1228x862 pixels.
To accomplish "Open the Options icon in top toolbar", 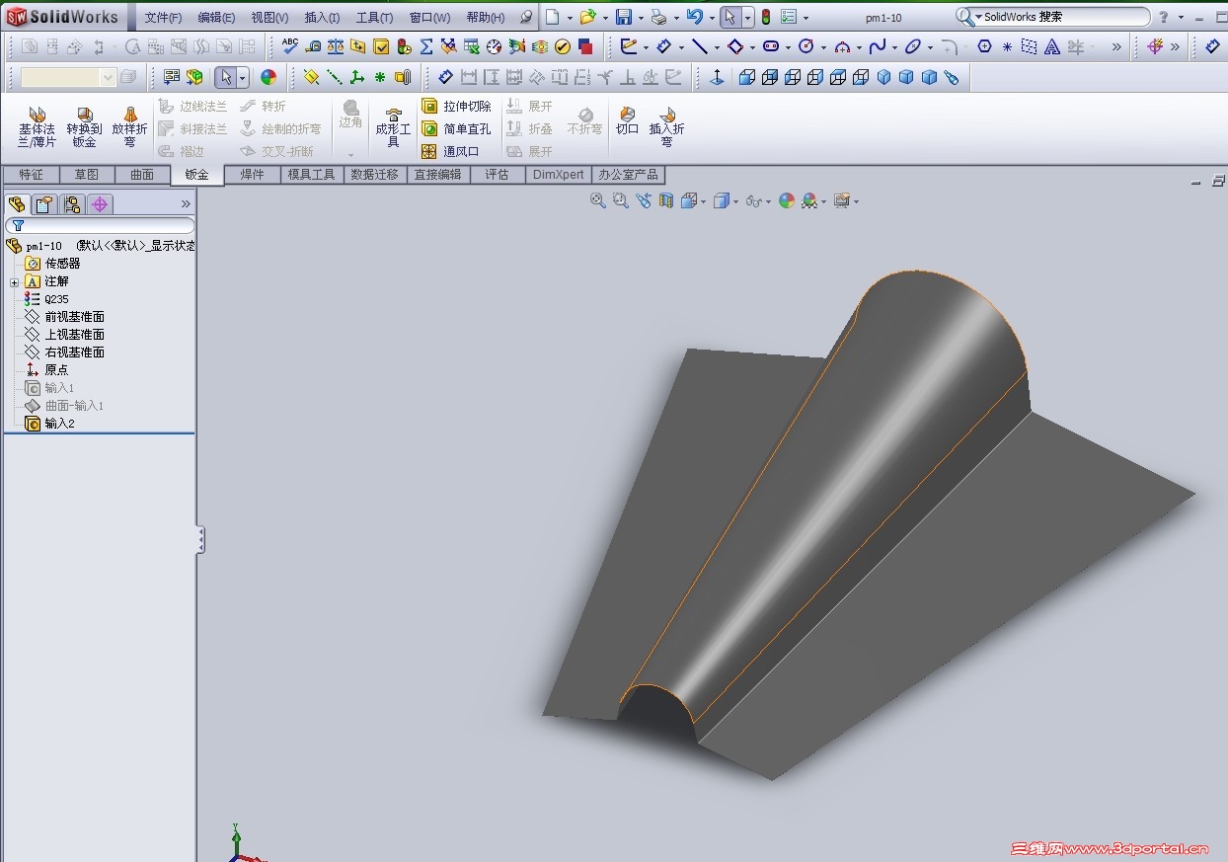I will 788,17.
